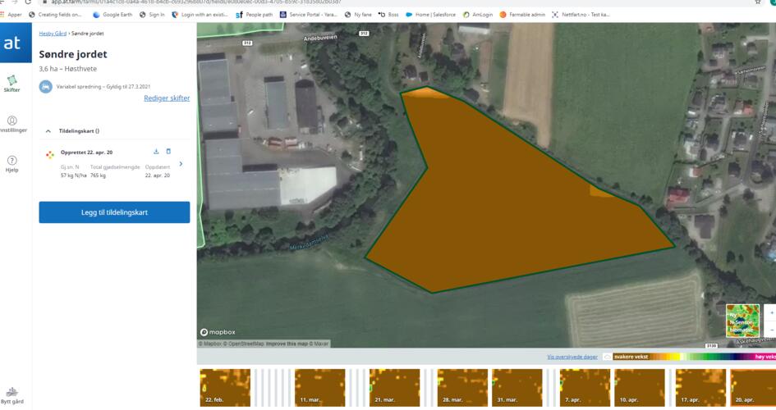Click the variable spreading tractor icon

tap(46, 86)
